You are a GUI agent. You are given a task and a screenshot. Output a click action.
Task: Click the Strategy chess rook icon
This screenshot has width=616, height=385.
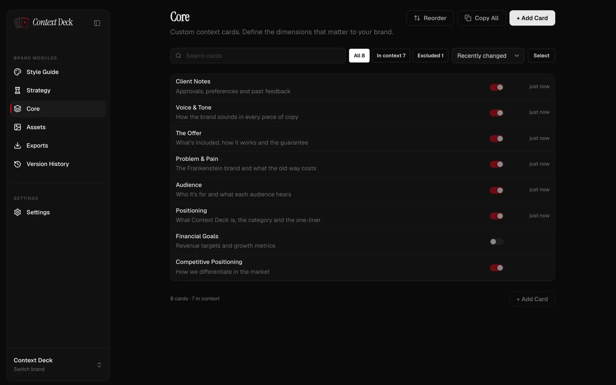[x=18, y=90]
